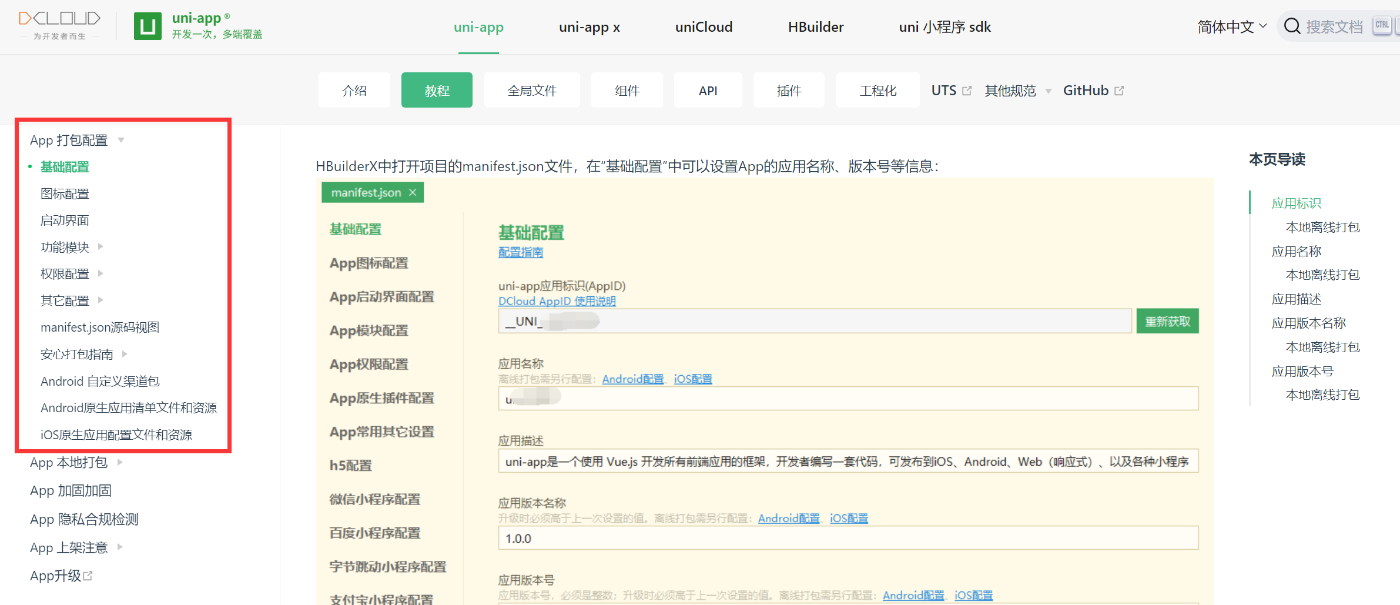
Task: Open the App升级 external link
Action: point(61,576)
